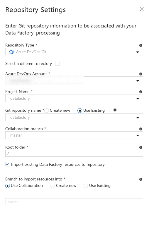
Task: Open the Azure DevOps Account dropdown
Action: [x=74, y=80]
